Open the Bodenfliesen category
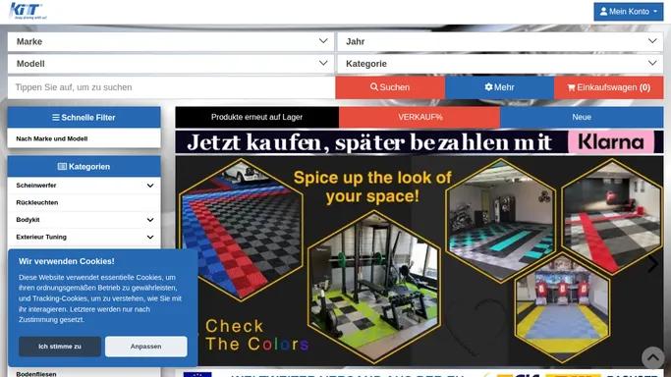 [x=36, y=374]
